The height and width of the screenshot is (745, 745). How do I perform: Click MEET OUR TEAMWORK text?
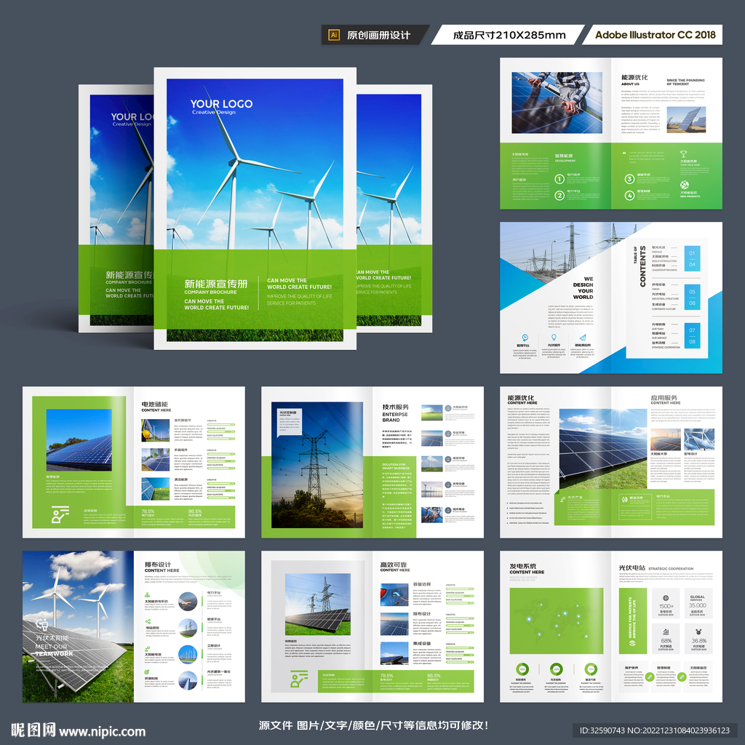tap(54, 650)
